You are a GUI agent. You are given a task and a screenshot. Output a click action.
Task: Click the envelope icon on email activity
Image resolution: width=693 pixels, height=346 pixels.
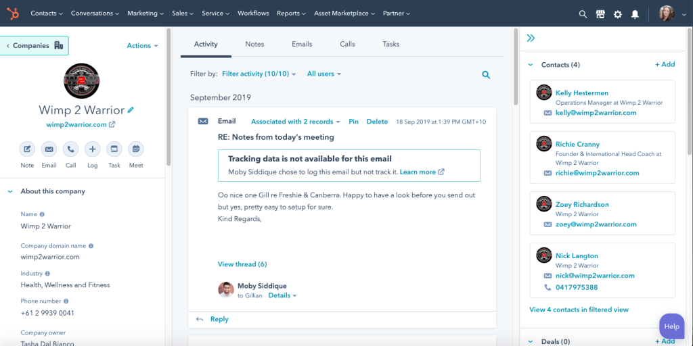pyautogui.click(x=203, y=122)
